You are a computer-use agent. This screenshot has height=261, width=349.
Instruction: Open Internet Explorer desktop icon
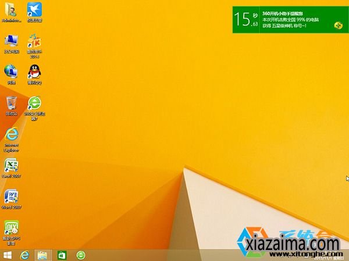point(12,140)
